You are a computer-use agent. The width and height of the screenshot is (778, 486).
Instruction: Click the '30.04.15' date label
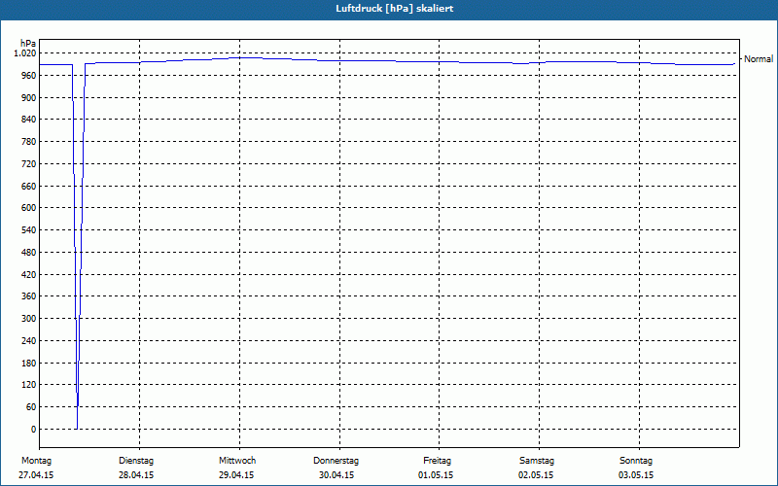tap(336, 475)
